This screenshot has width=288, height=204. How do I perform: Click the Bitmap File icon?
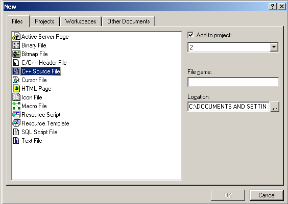(16, 54)
